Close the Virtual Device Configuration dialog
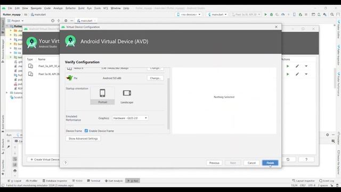The width and height of the screenshot is (341, 192). (276, 27)
